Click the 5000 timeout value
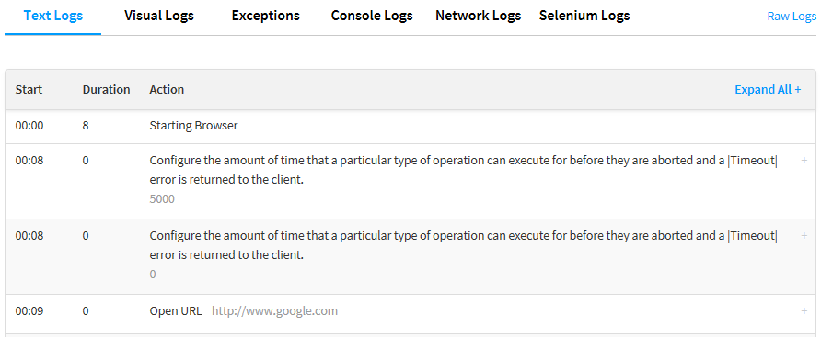Screen dimensions: 821x337 click(x=162, y=199)
